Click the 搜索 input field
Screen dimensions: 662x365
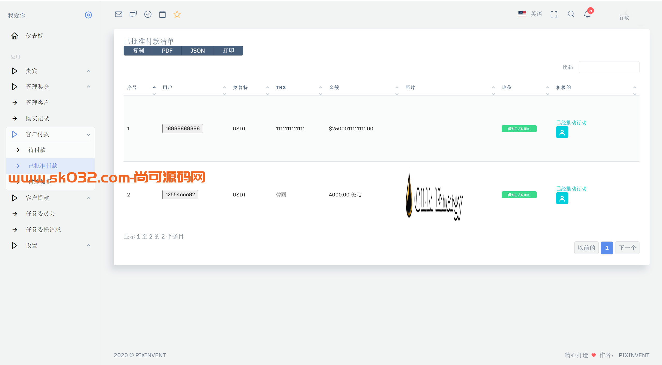point(609,67)
